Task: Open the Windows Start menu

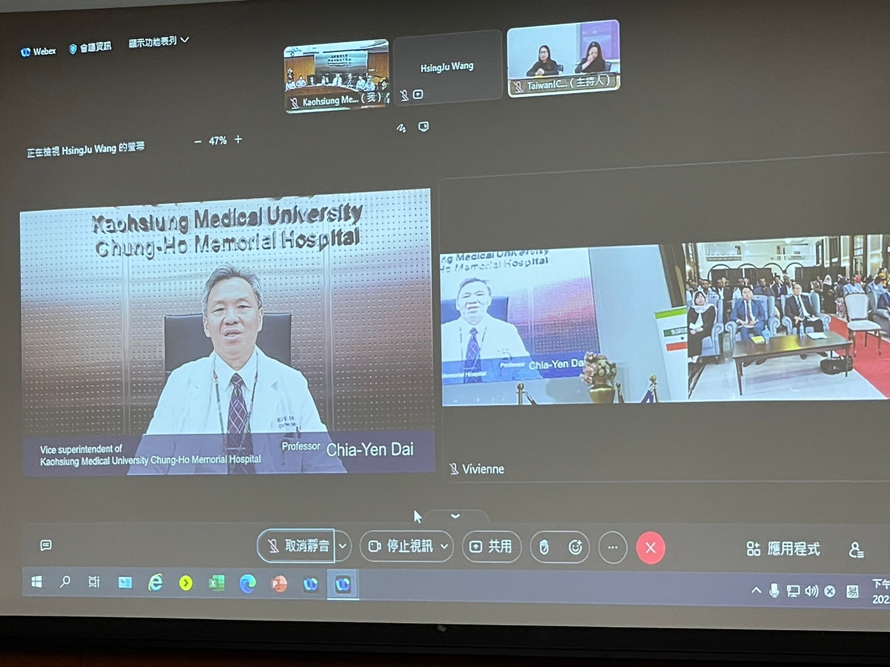Action: point(37,582)
